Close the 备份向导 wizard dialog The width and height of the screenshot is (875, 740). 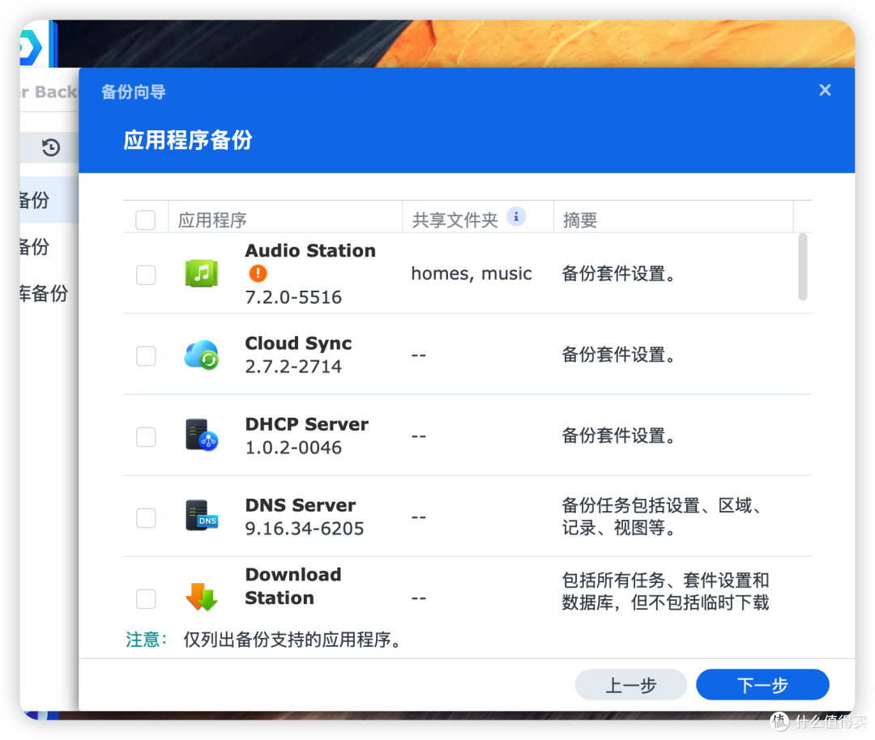[x=825, y=91]
